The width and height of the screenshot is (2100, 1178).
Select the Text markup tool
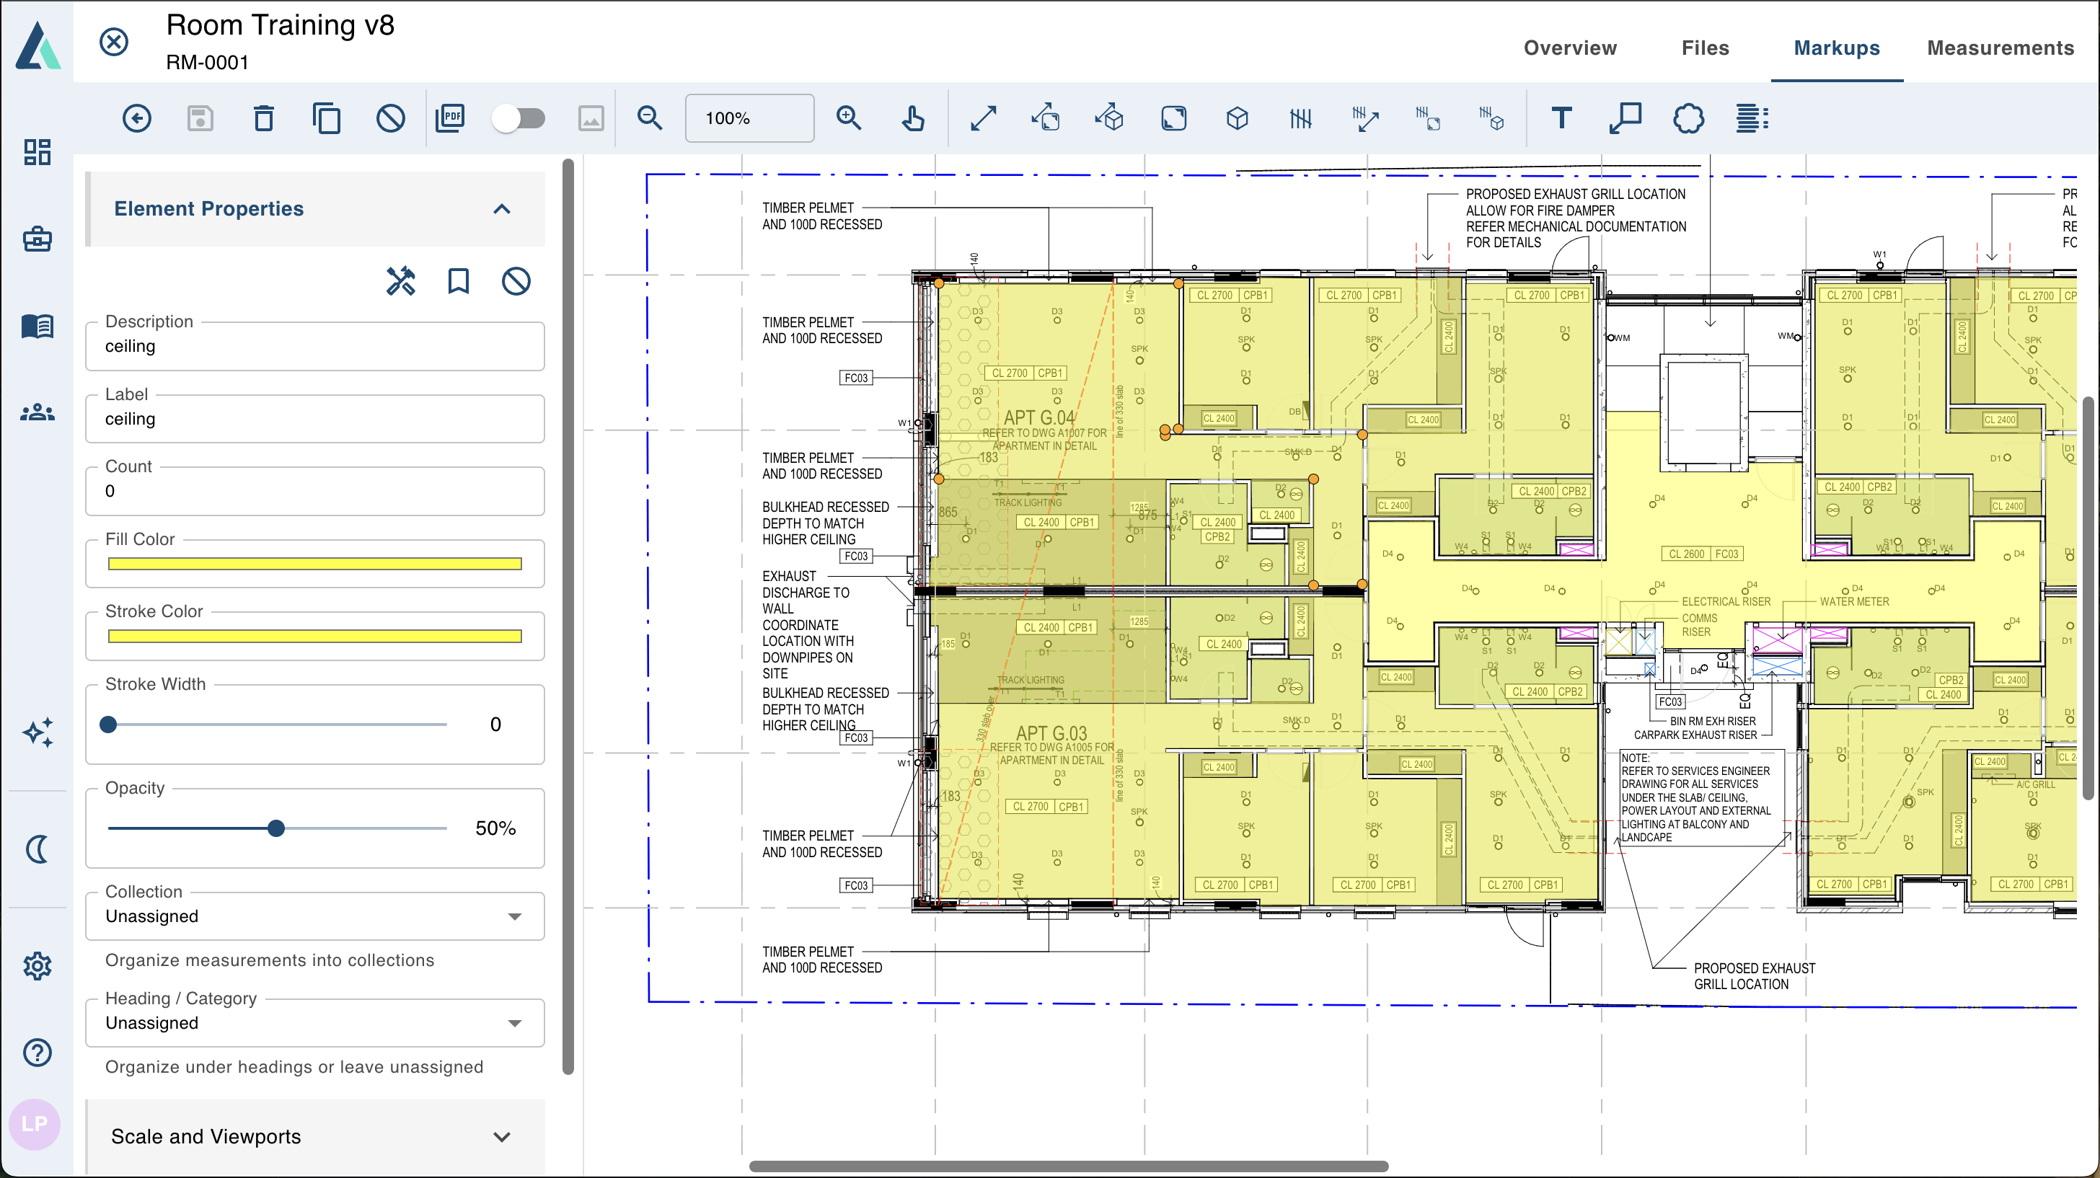pyautogui.click(x=1563, y=118)
